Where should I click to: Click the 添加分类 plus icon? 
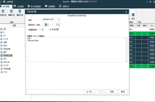pyautogui.click(x=3, y=11)
